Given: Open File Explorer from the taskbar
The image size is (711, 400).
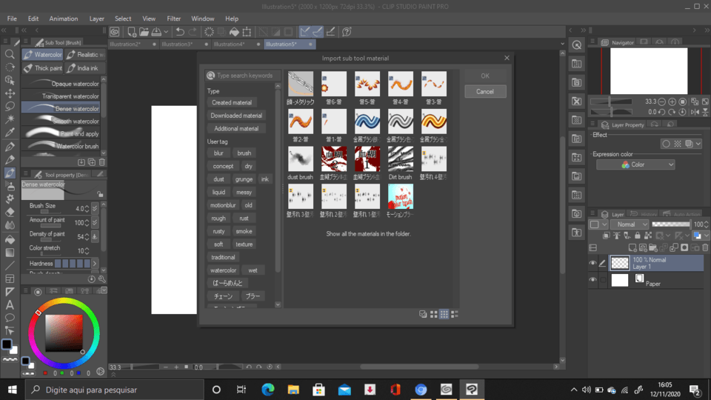Looking at the screenshot, I should click(x=293, y=390).
